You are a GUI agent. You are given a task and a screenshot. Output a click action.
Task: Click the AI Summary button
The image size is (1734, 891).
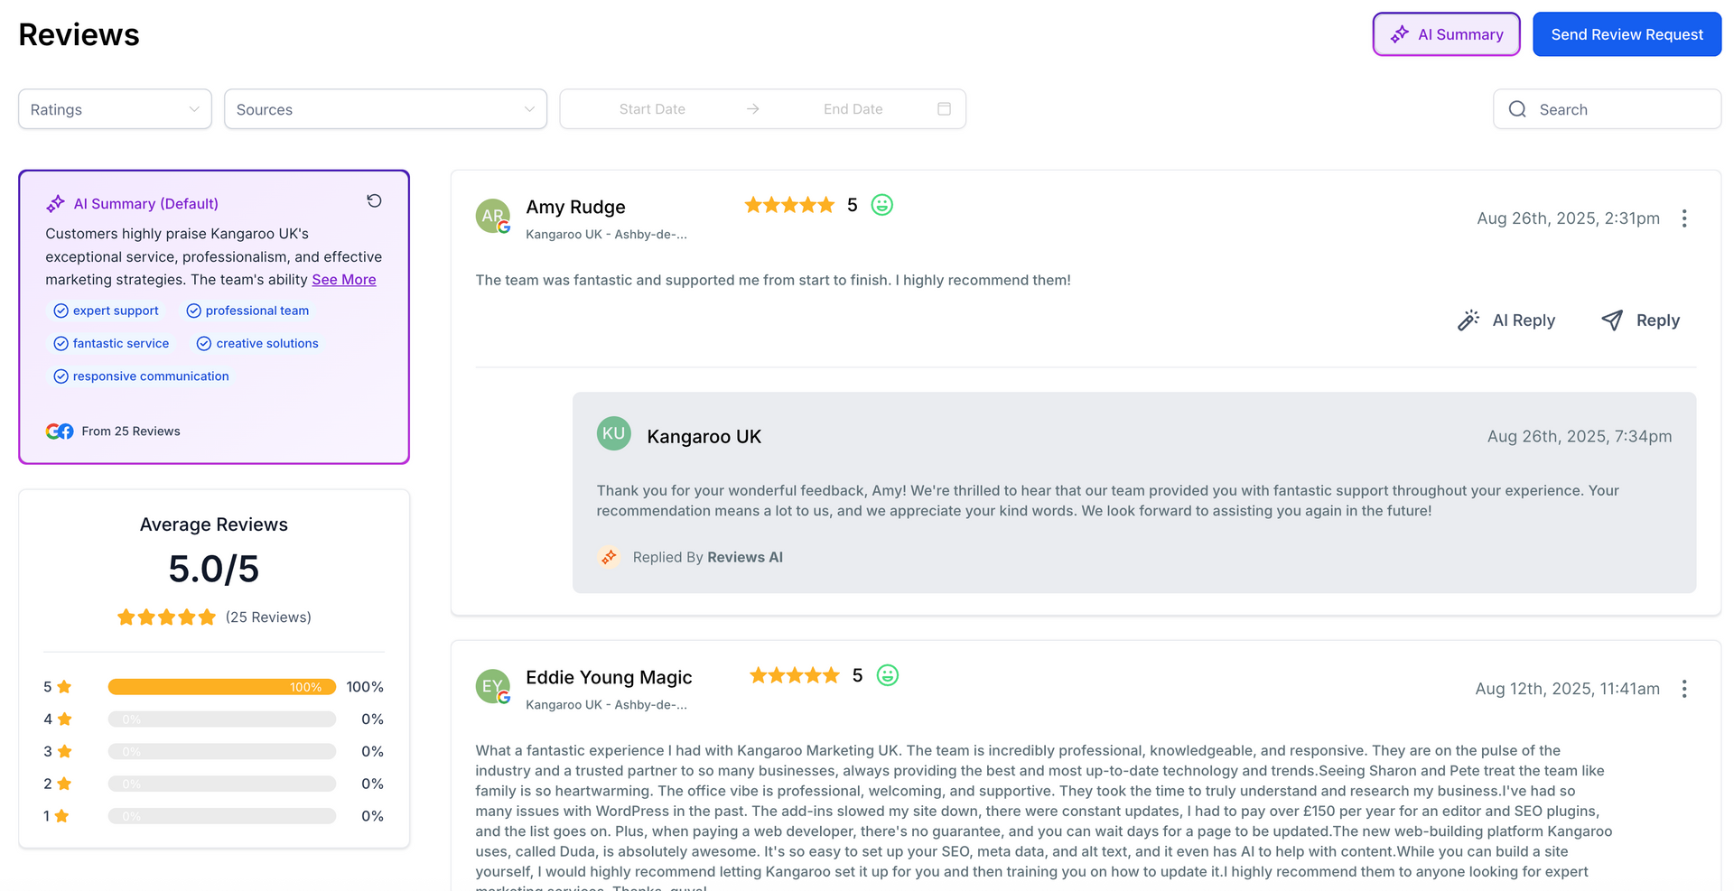point(1447,34)
